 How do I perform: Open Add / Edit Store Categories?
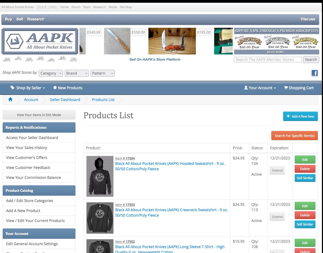pos(39,201)
